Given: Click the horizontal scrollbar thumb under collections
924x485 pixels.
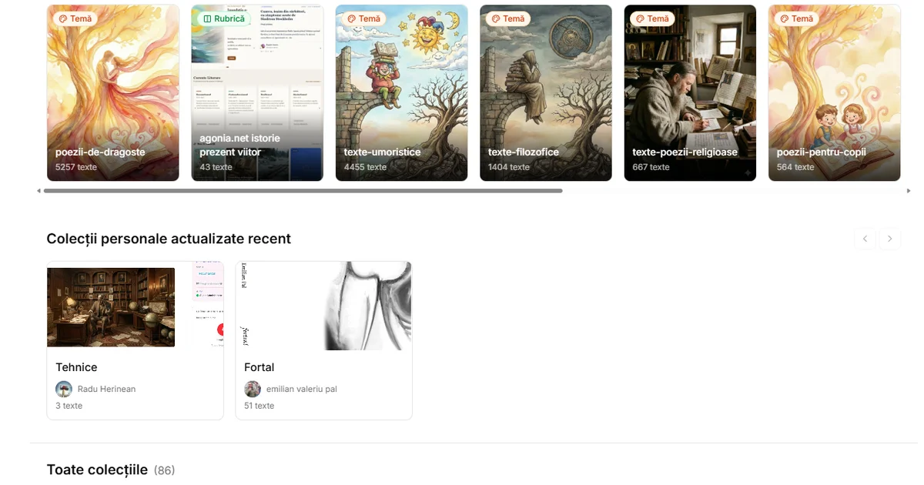Looking at the screenshot, I should click(303, 191).
